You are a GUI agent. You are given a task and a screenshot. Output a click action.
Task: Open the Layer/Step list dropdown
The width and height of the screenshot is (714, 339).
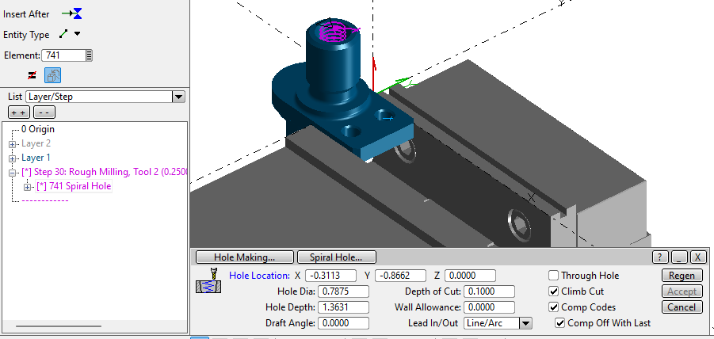click(178, 97)
